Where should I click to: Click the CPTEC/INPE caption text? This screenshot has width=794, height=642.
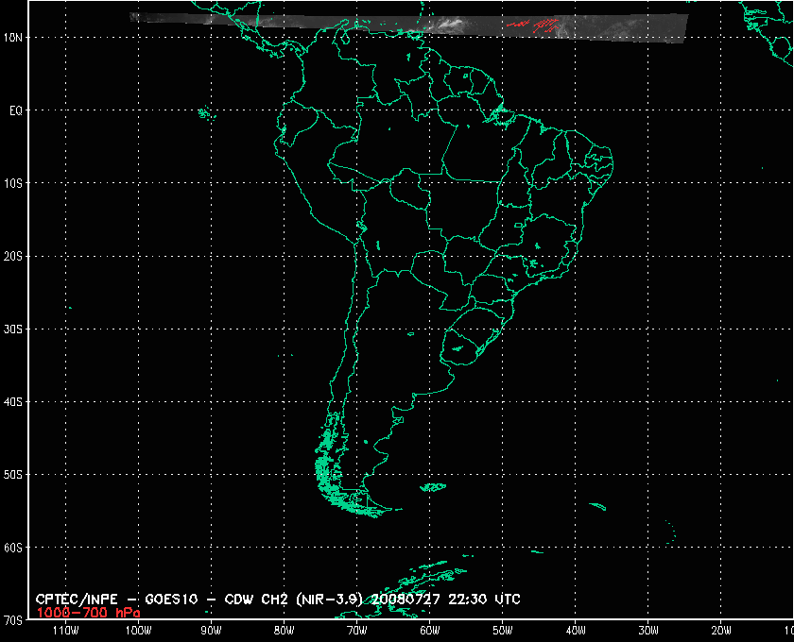click(x=78, y=600)
